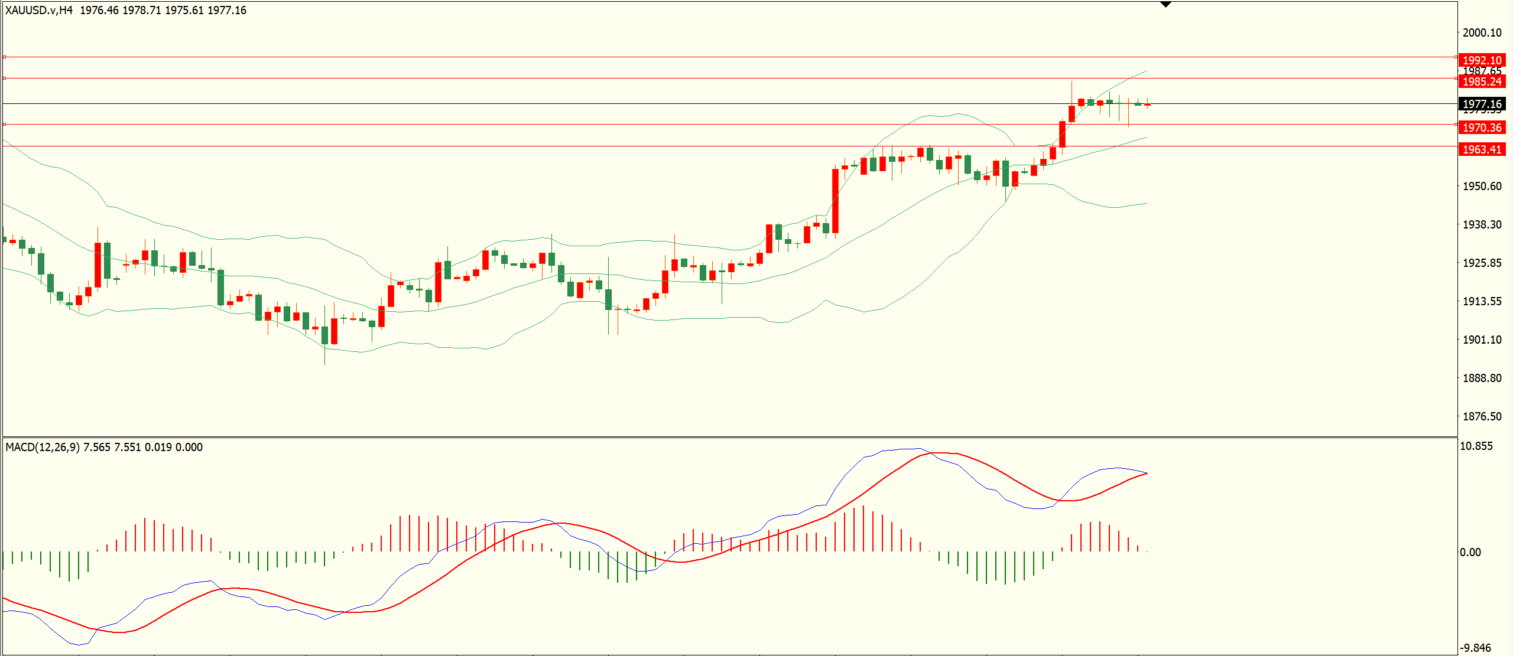Click the 1876.50 price scale value
1513x656 pixels.
point(1482,416)
